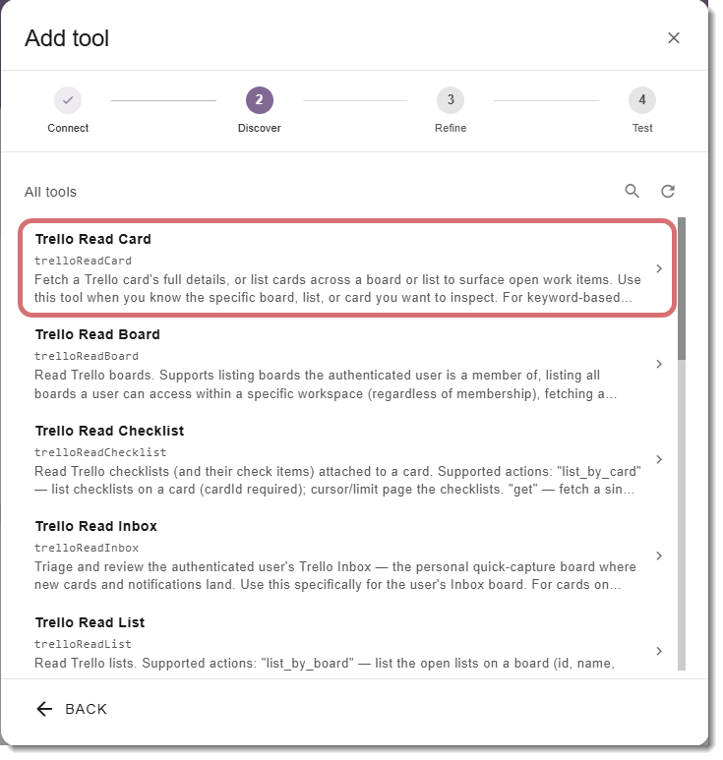Expand Trello Read Card chevron
Image resolution: width=723 pixels, height=760 pixels.
point(658,268)
